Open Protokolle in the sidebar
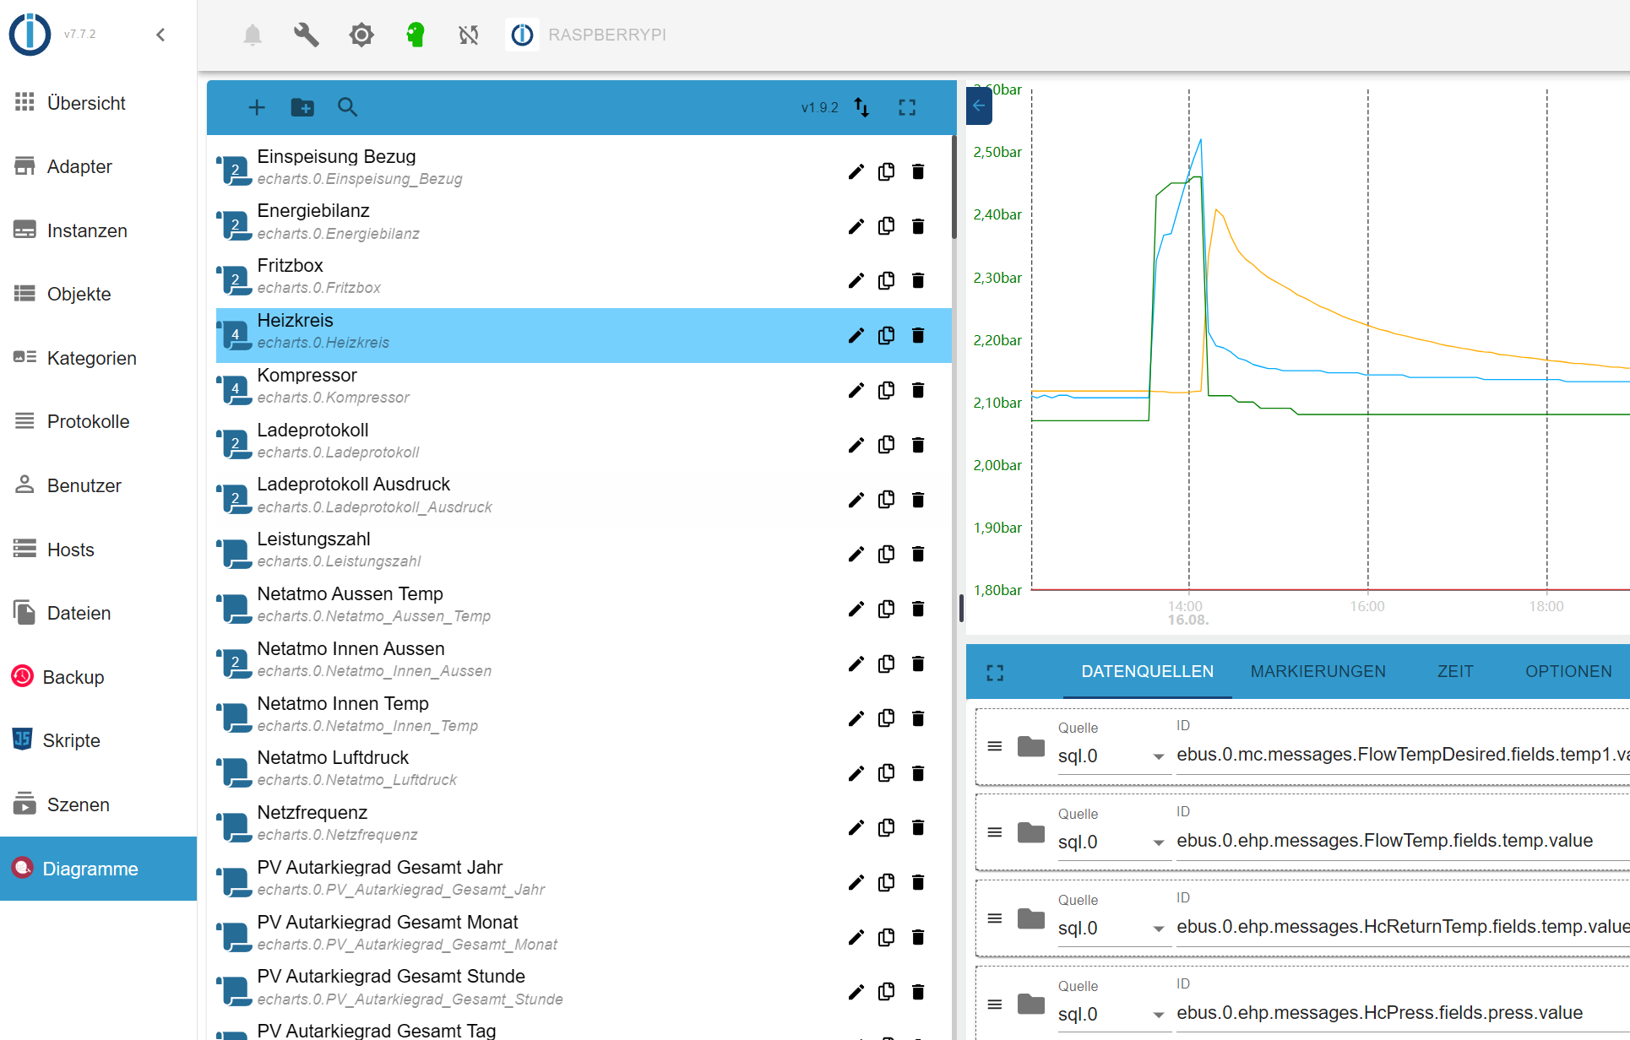The image size is (1630, 1040). pos(98,421)
